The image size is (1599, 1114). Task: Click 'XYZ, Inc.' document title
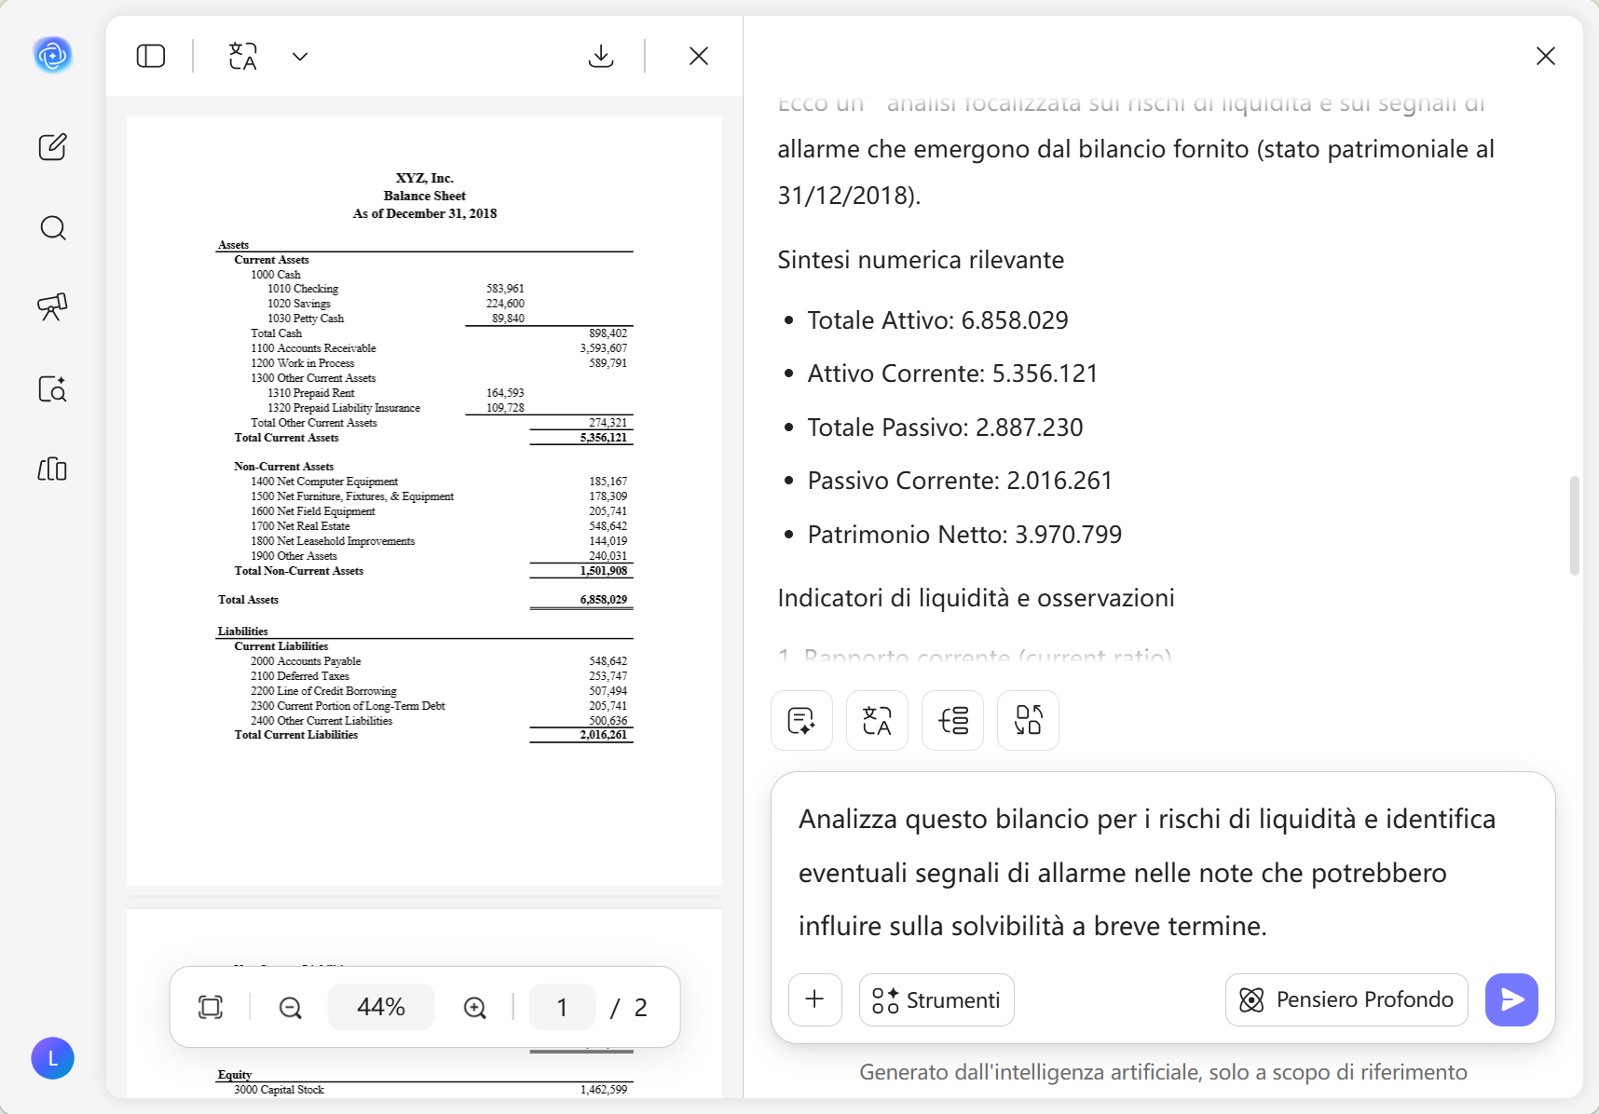coord(425,178)
